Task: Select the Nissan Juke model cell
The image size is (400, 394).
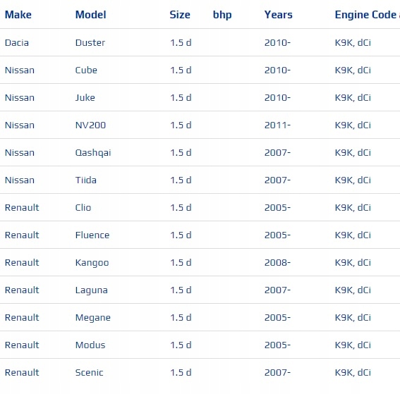Action: (85, 97)
